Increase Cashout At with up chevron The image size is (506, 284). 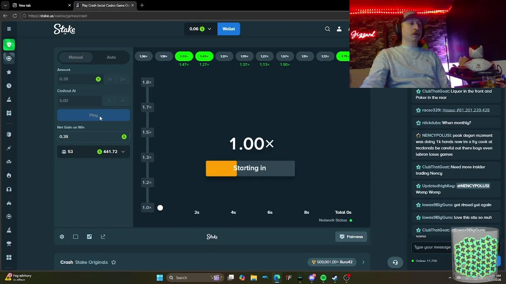(x=123, y=101)
